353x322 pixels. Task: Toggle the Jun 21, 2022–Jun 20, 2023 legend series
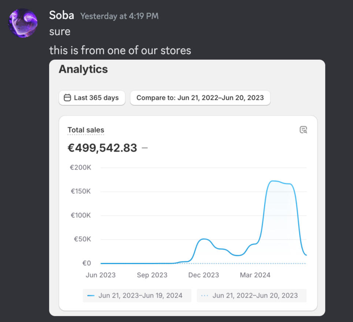252,295
